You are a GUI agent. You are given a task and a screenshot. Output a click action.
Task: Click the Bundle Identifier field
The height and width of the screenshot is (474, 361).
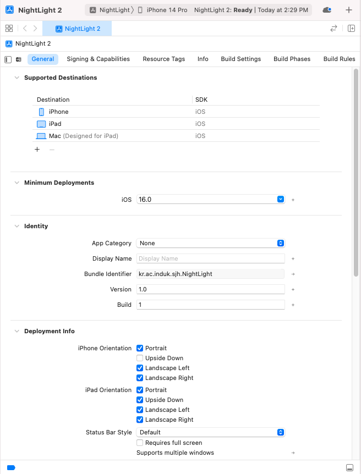(211, 274)
